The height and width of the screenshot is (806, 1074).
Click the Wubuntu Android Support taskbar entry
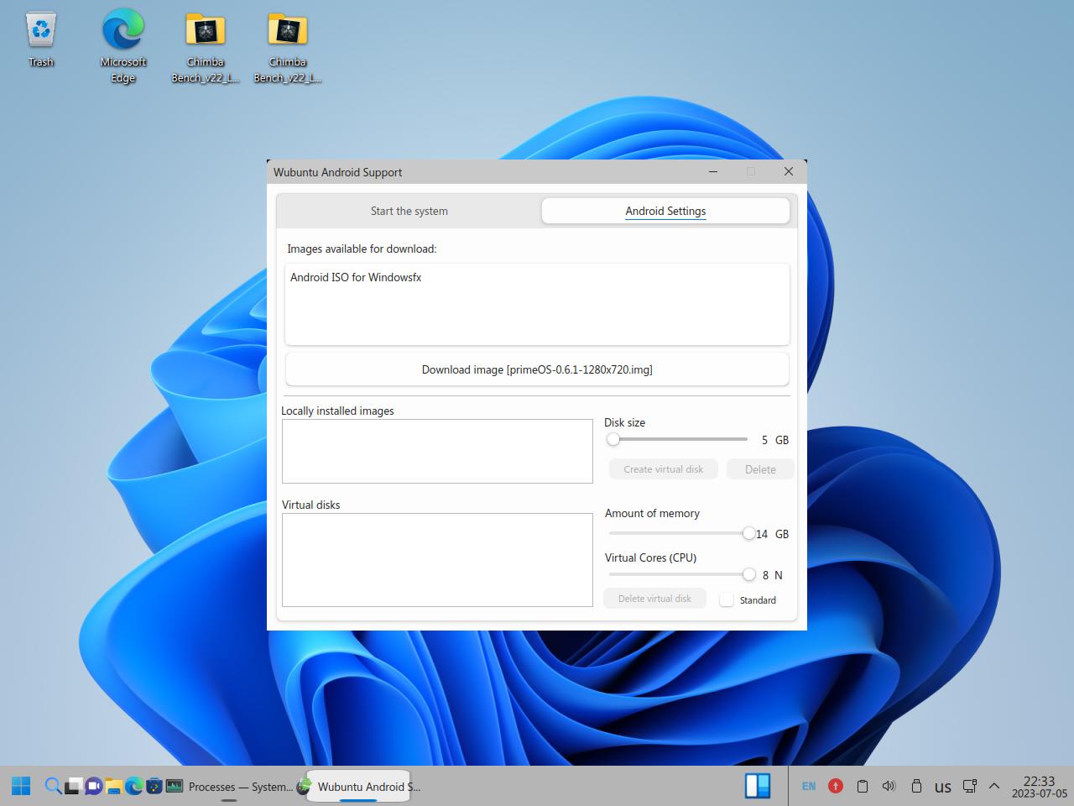click(359, 787)
